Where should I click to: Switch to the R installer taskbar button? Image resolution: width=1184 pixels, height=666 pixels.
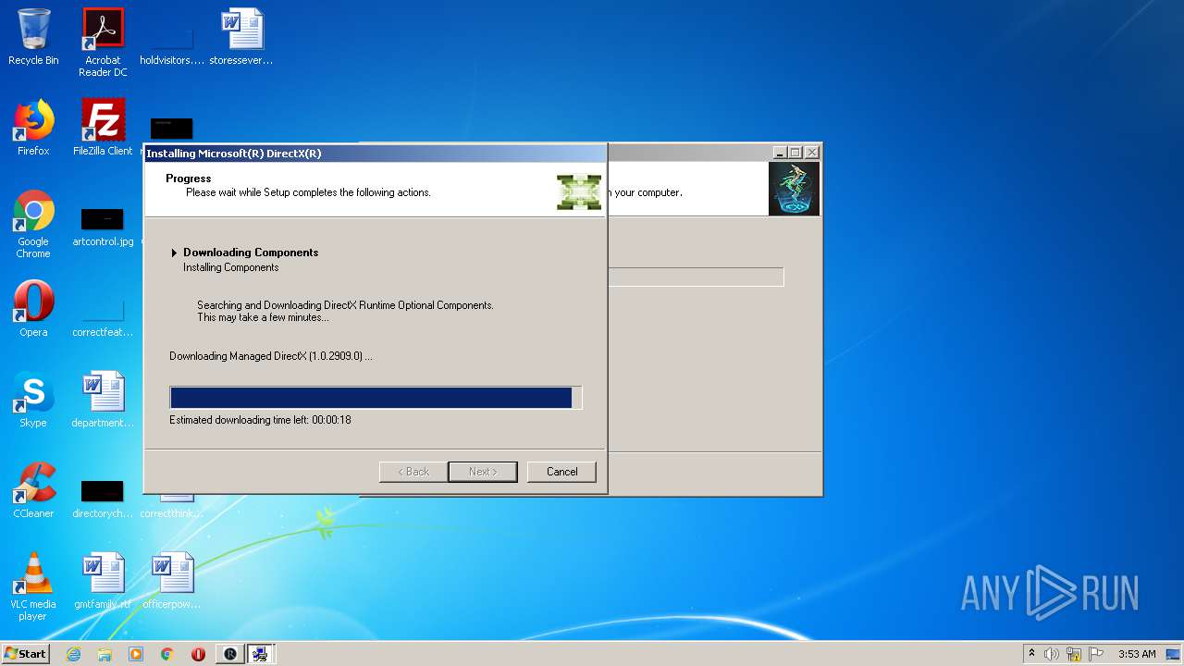[x=229, y=654]
